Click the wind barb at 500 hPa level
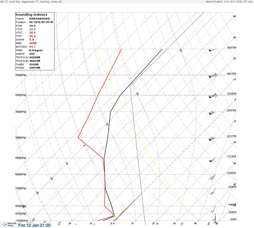 pyautogui.click(x=212, y=160)
